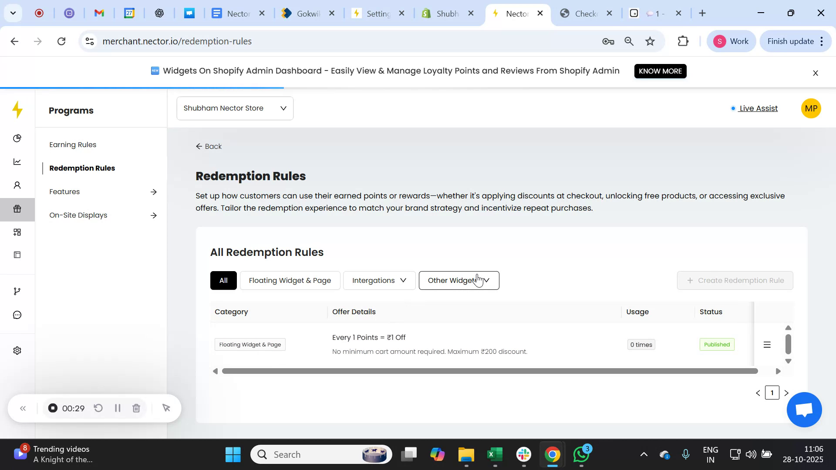836x470 pixels.
Task: Open the widgets grid sidebar icon
Action: click(x=17, y=232)
